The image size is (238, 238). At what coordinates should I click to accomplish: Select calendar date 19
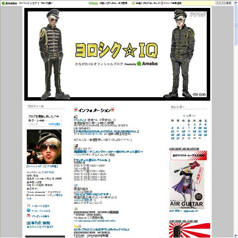173,135
